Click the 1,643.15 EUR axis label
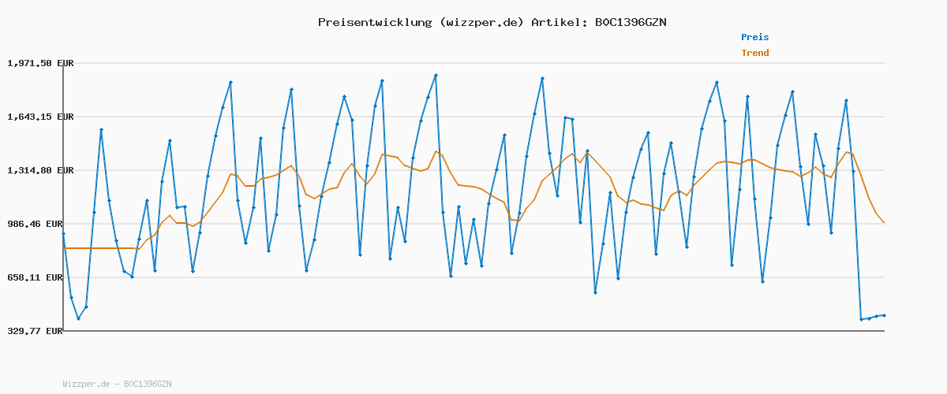The width and height of the screenshot is (947, 394). (40, 117)
